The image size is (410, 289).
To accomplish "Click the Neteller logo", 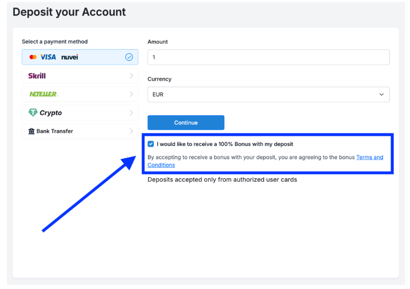I will (43, 94).
